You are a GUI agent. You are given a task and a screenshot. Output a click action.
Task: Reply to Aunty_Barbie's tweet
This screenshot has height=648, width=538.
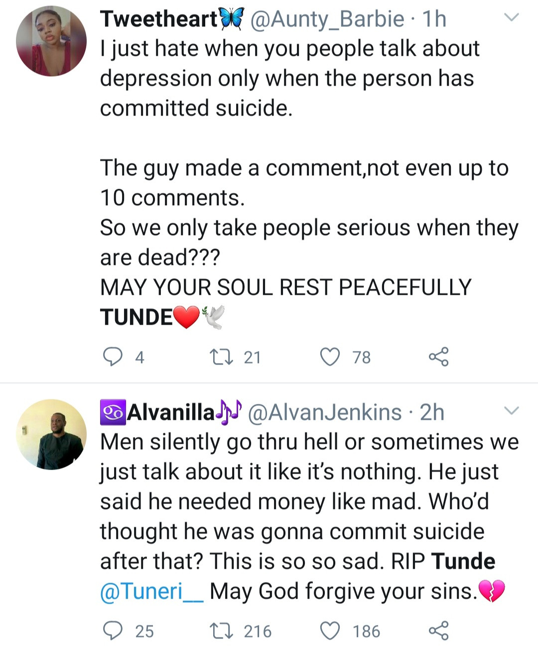click(x=113, y=357)
